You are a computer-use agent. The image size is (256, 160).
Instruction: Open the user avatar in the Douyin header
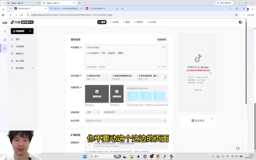point(240,22)
